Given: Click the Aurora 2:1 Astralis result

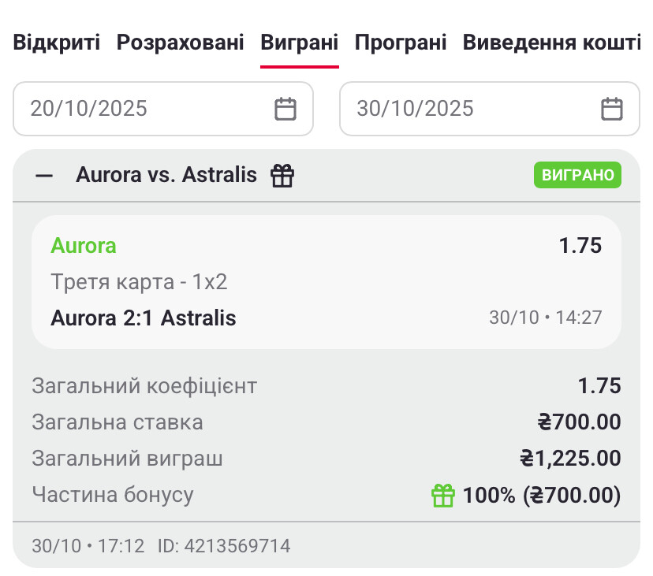Looking at the screenshot, I should click(144, 318).
